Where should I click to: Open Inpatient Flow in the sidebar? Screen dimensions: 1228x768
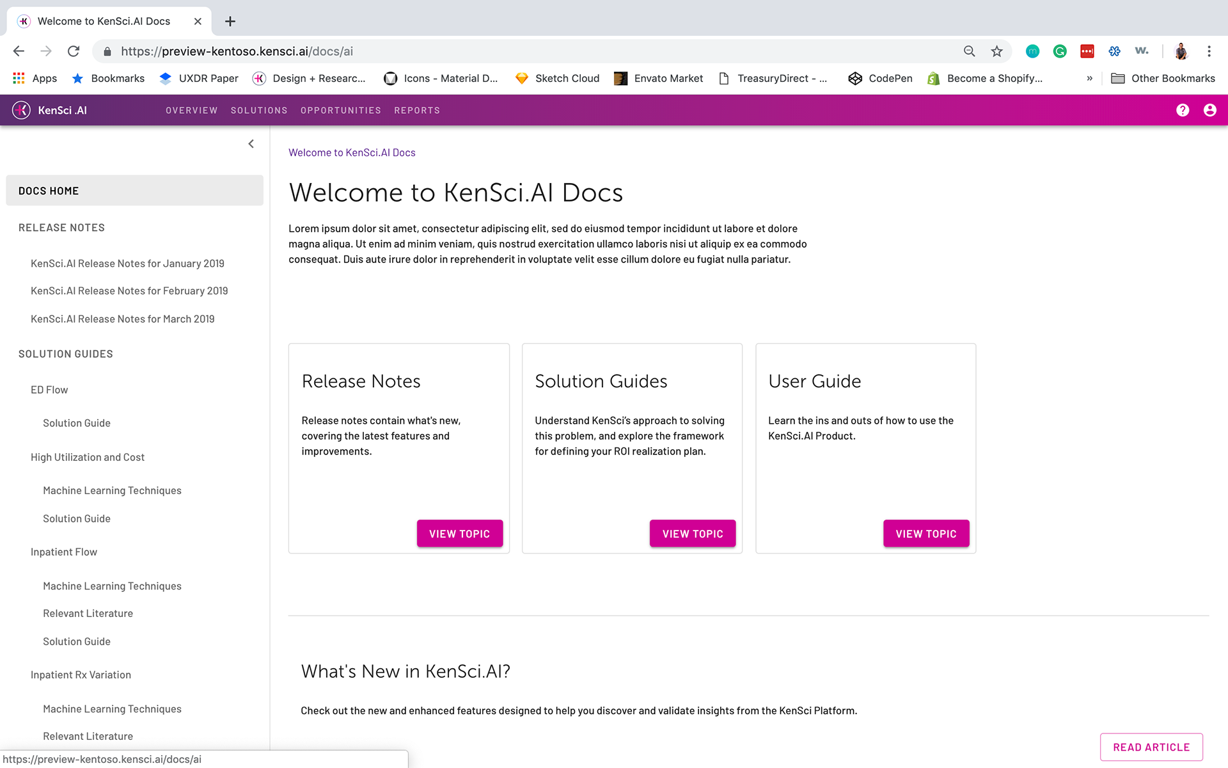tap(64, 552)
